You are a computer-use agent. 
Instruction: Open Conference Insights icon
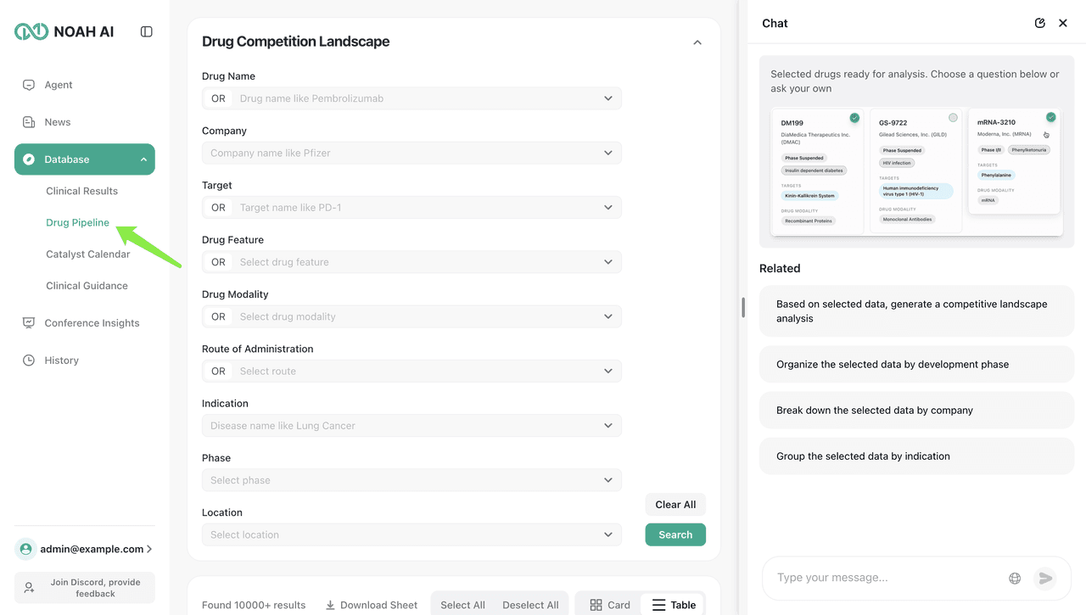pyautogui.click(x=29, y=323)
